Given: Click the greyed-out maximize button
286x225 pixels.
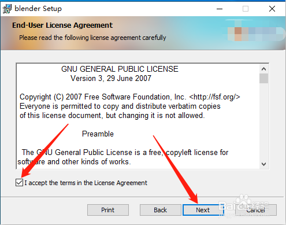Looking at the screenshot, I should point(246,9).
